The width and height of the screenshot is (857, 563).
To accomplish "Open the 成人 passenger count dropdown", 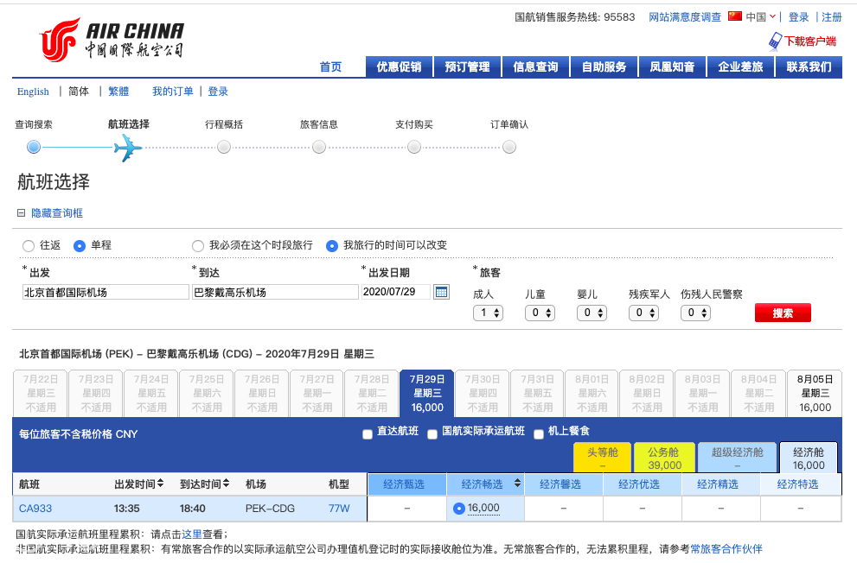I will point(488,313).
